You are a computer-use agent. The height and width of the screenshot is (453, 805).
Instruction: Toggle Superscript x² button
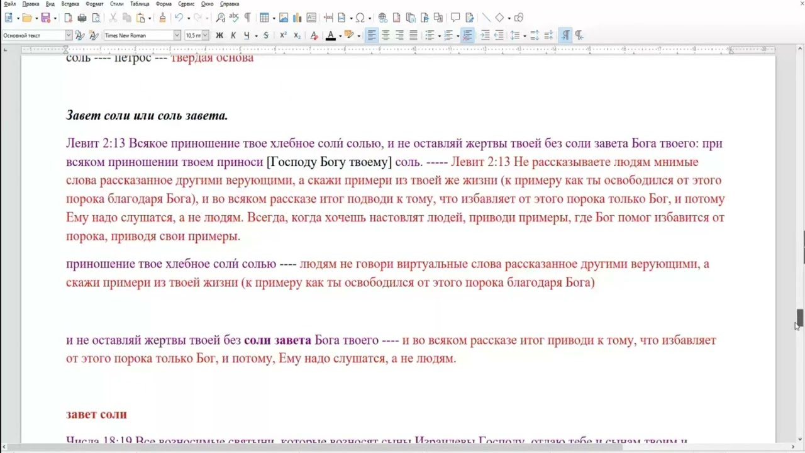[284, 36]
